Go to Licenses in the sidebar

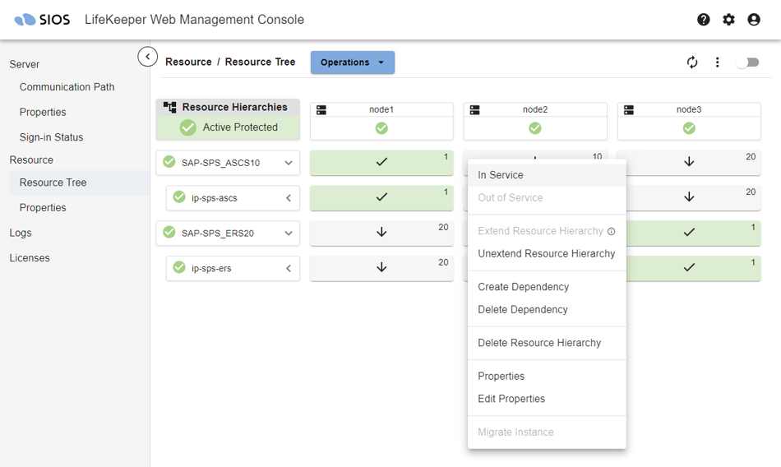click(30, 257)
